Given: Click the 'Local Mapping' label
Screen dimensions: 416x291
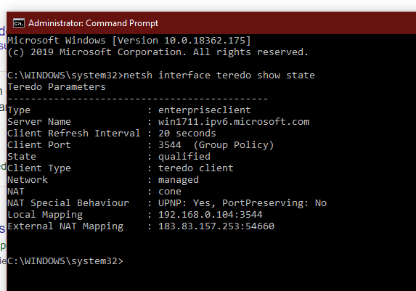Looking at the screenshot, I should (45, 215).
